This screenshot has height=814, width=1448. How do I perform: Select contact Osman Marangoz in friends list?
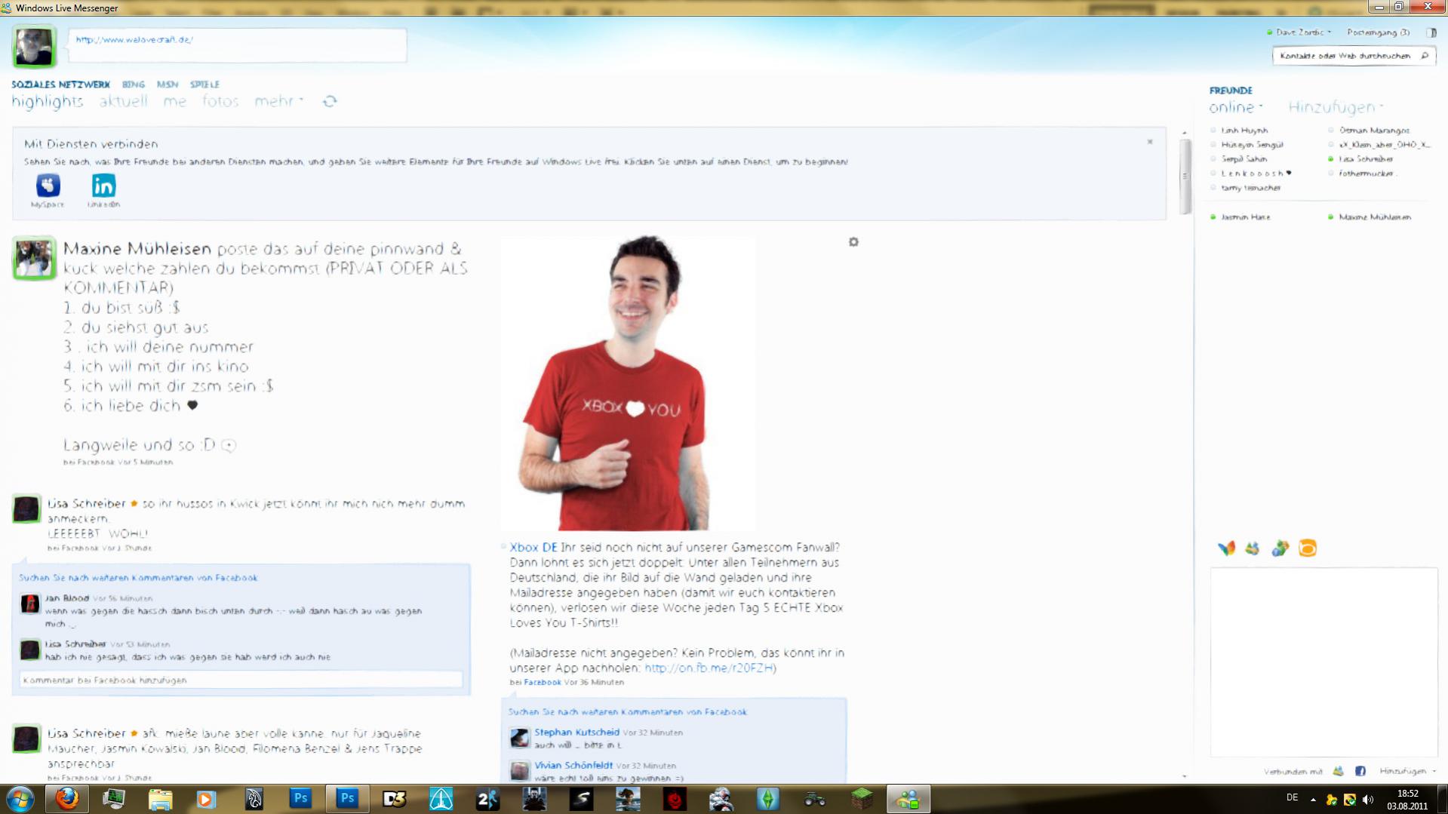[1373, 131]
